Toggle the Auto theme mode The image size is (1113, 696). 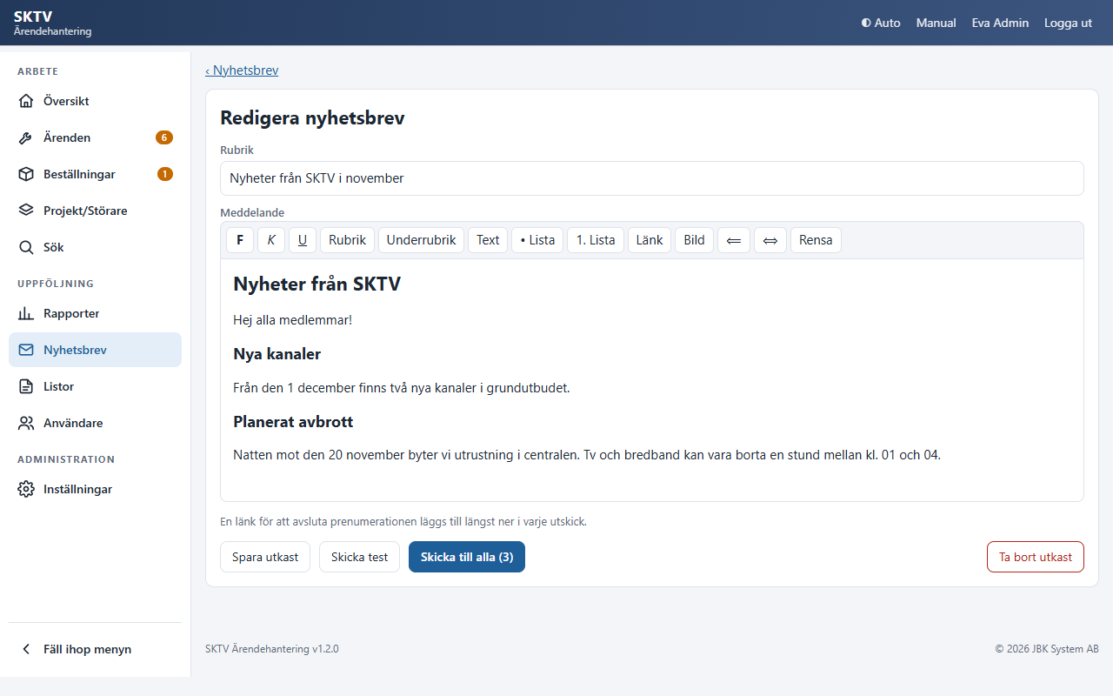click(881, 23)
